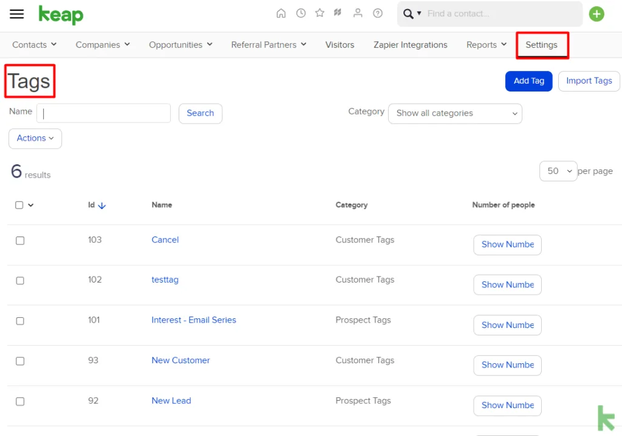Screen dimensions: 622x436
Task: Expand the Referral Partners menu
Action: (268, 45)
